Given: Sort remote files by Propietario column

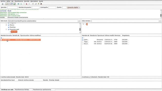Looking at the screenshot, I should [x=126, y=35].
